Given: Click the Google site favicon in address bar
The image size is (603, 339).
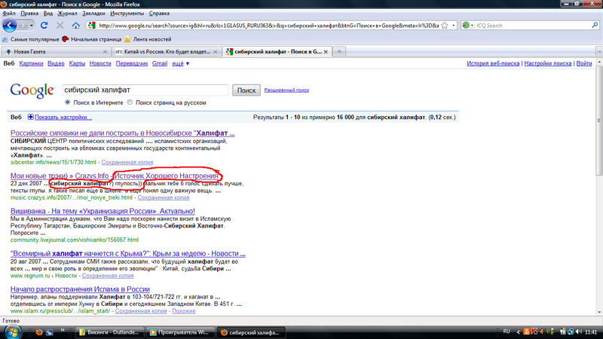Looking at the screenshot, I should pos(91,26).
